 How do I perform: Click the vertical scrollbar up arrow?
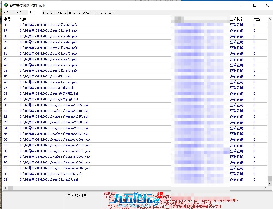coord(269,19)
